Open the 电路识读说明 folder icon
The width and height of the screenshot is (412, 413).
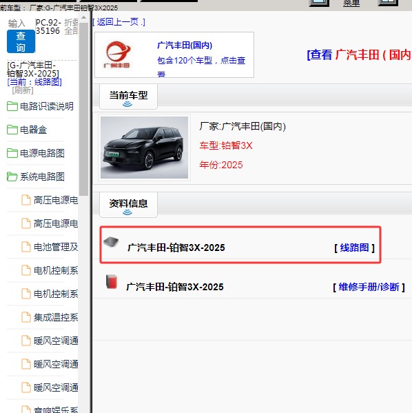click(12, 106)
